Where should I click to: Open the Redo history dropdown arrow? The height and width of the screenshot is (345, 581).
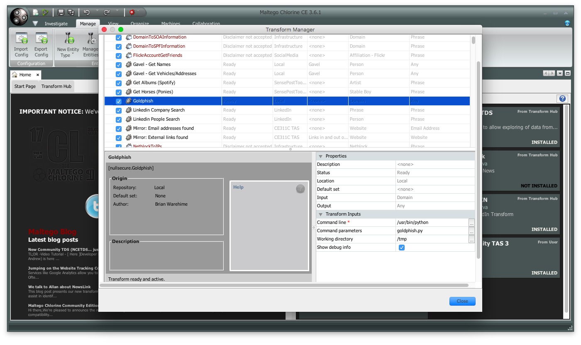tap(117, 10)
